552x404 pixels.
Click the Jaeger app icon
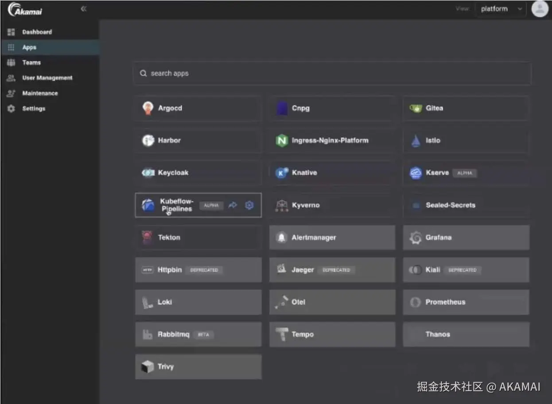(281, 269)
